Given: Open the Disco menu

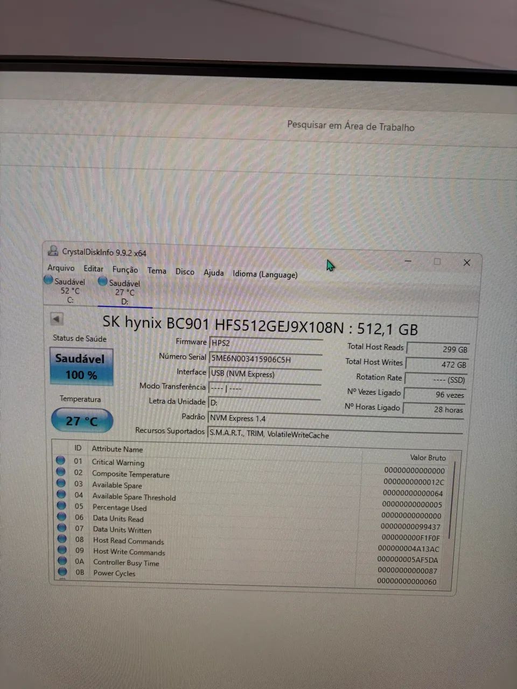Looking at the screenshot, I should click(185, 271).
